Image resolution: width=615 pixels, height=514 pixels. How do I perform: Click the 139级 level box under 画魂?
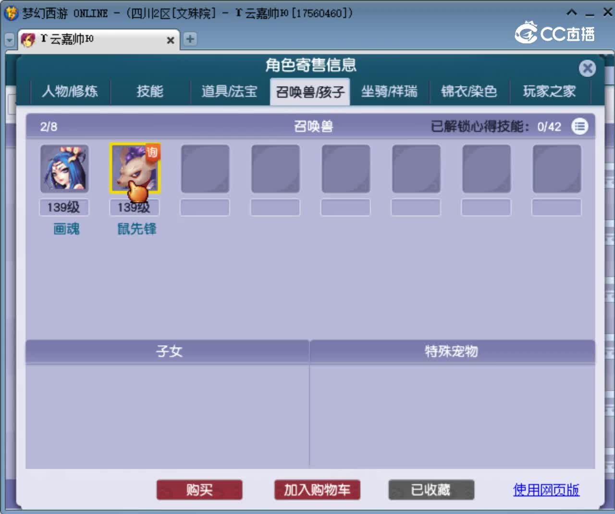point(64,208)
